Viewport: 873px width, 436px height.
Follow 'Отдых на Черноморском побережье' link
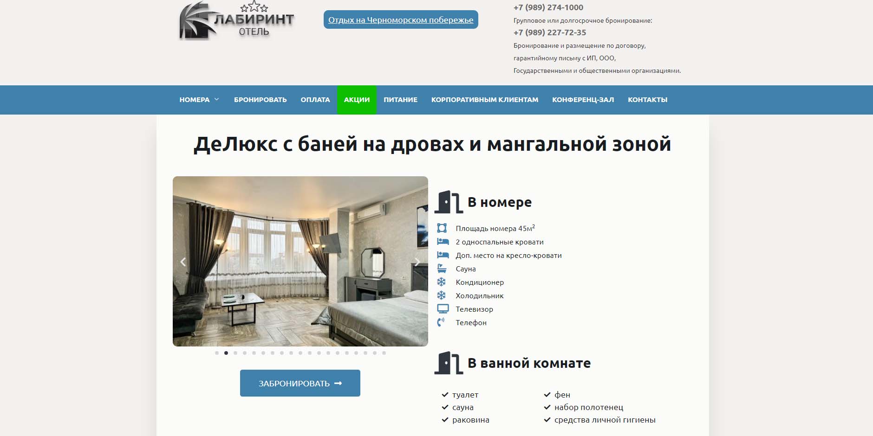tap(400, 20)
